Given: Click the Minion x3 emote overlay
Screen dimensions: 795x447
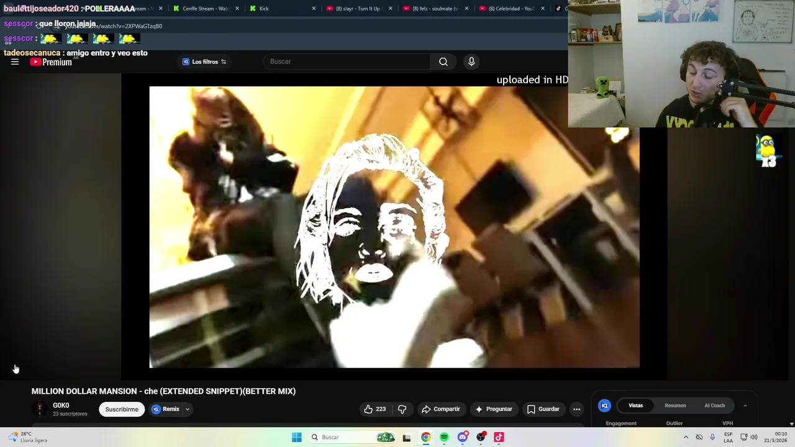Looking at the screenshot, I should (x=768, y=151).
